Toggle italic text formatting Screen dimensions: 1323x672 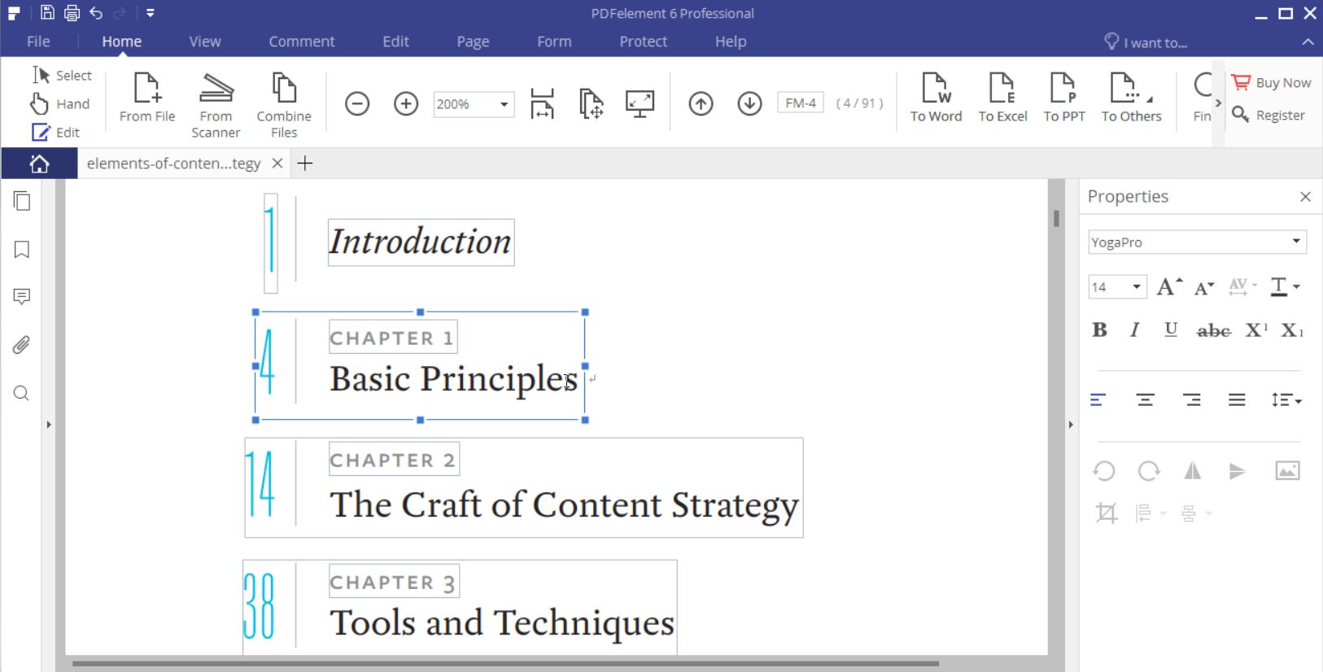[1134, 329]
